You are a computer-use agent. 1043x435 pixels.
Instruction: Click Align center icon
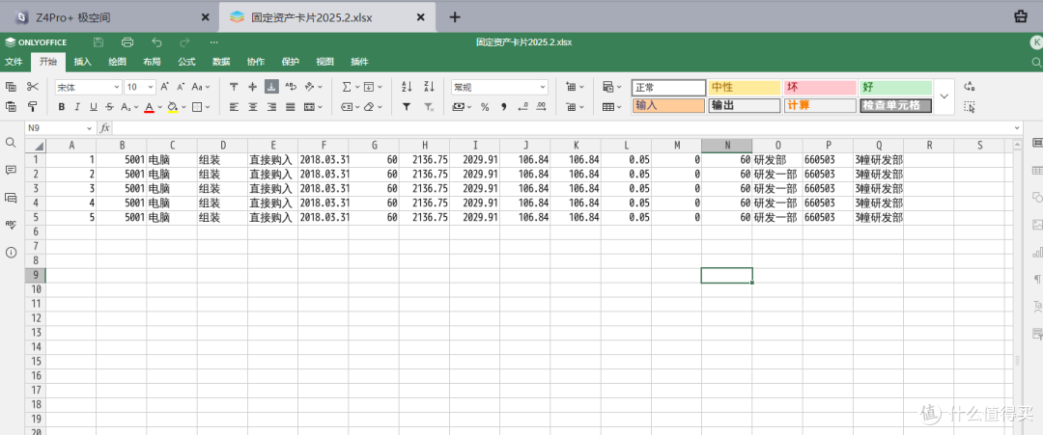(x=253, y=106)
